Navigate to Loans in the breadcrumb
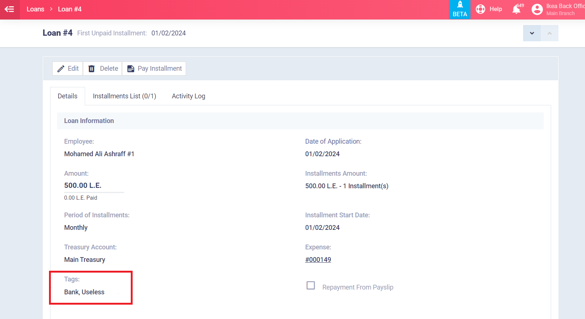585x319 pixels. (x=35, y=9)
